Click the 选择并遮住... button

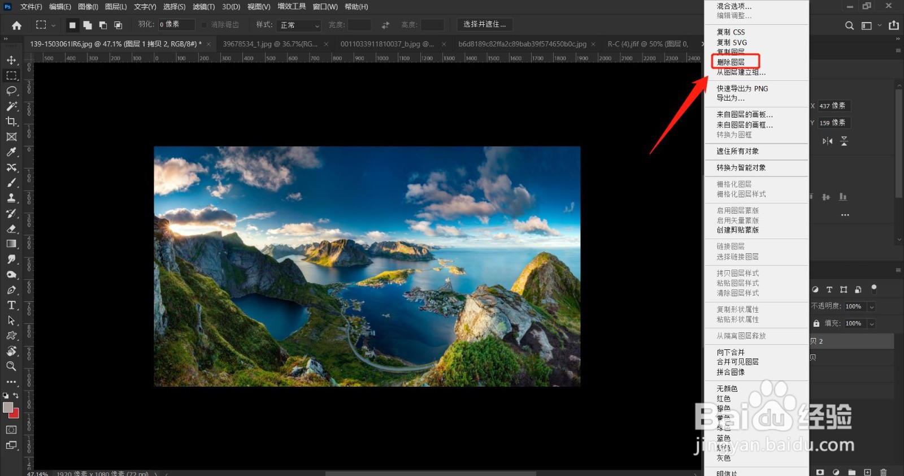tap(485, 25)
